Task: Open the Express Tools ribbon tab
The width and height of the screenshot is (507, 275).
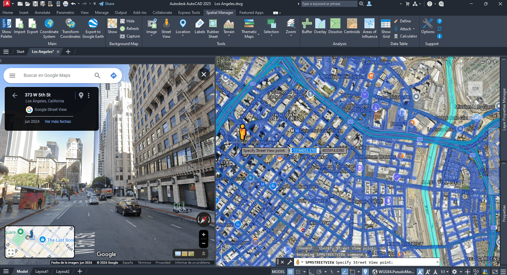Action: click(189, 13)
